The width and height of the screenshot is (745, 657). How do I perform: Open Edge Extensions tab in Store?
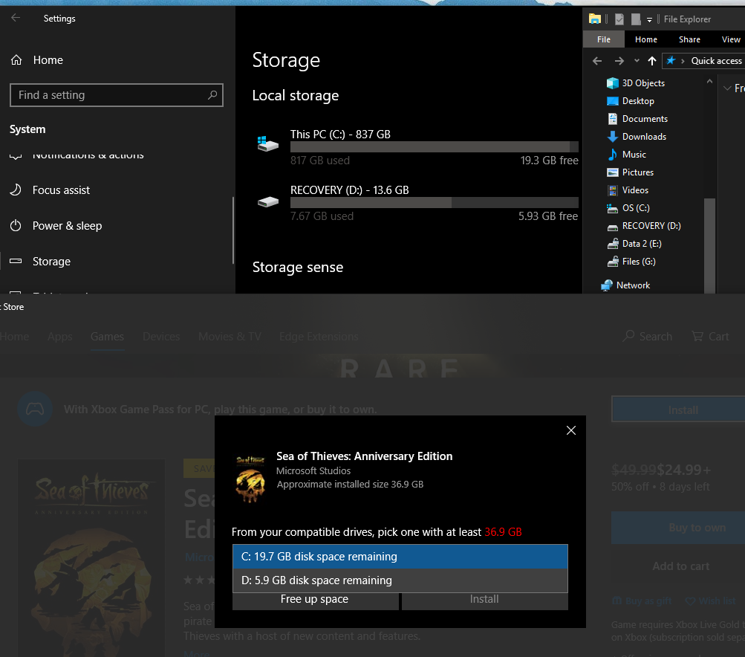point(319,337)
